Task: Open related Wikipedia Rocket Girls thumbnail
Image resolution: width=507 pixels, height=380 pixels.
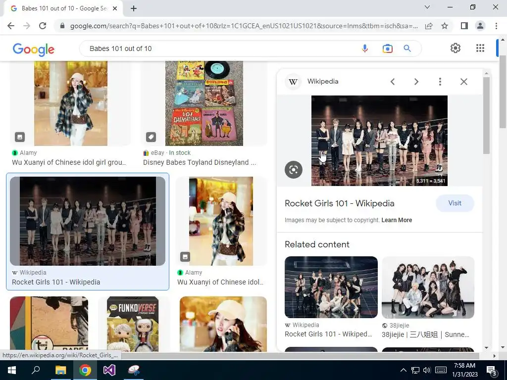Action: click(331, 287)
